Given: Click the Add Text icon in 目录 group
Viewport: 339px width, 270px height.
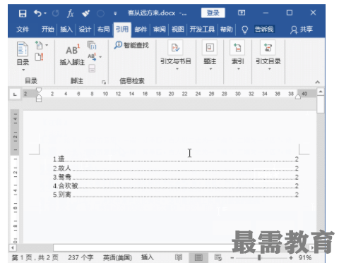Looking at the screenshot, I should point(40,45).
